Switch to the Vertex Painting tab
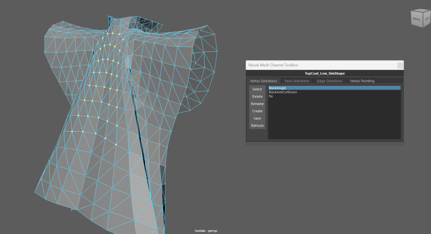 click(362, 81)
